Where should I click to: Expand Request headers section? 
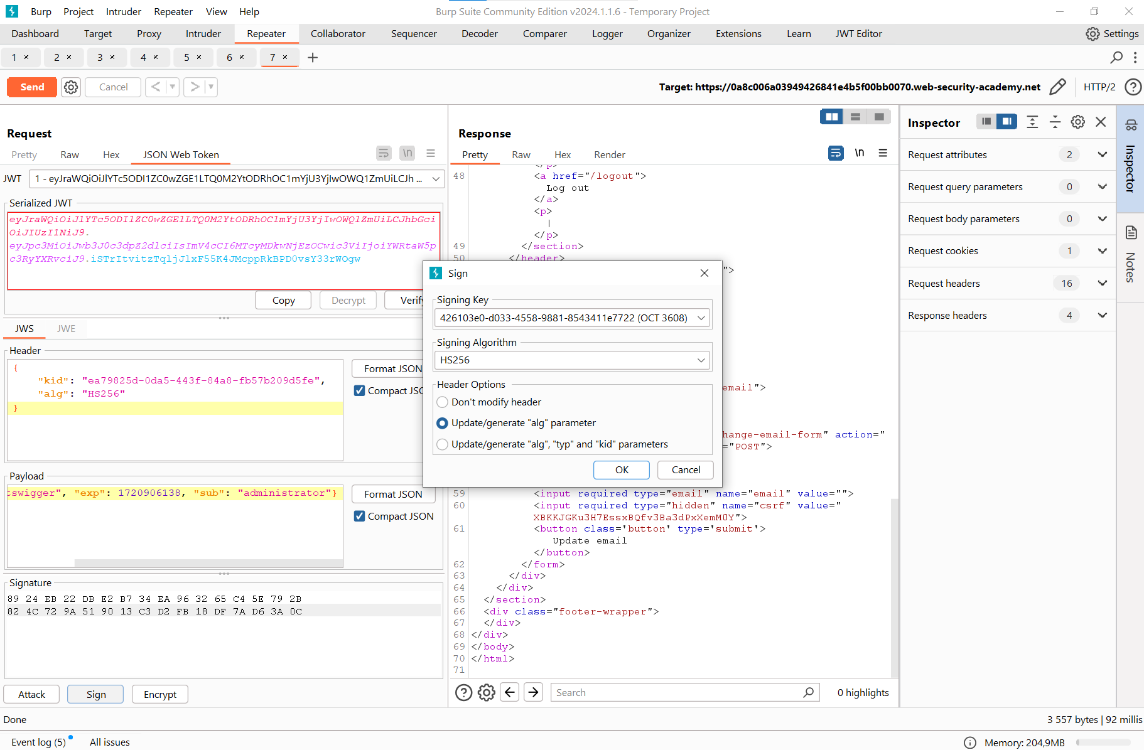pos(1008,284)
